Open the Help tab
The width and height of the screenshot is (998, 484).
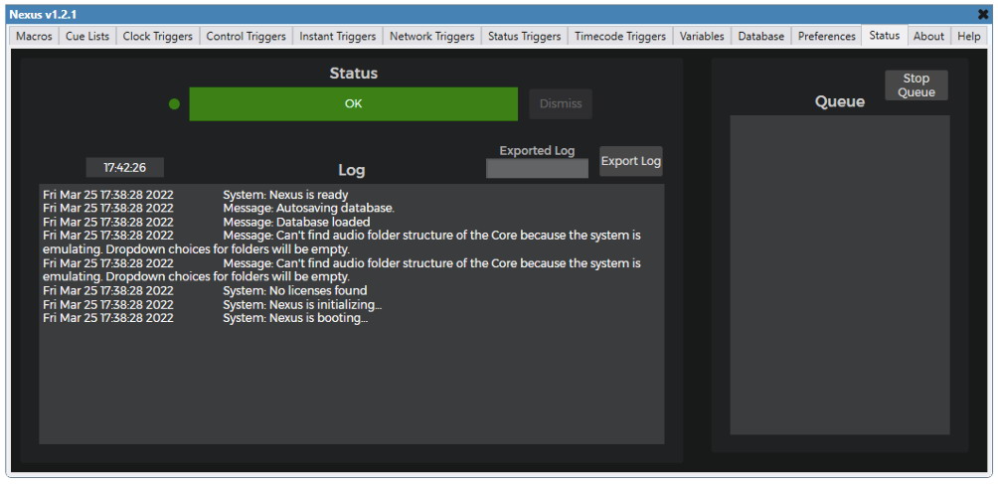969,36
